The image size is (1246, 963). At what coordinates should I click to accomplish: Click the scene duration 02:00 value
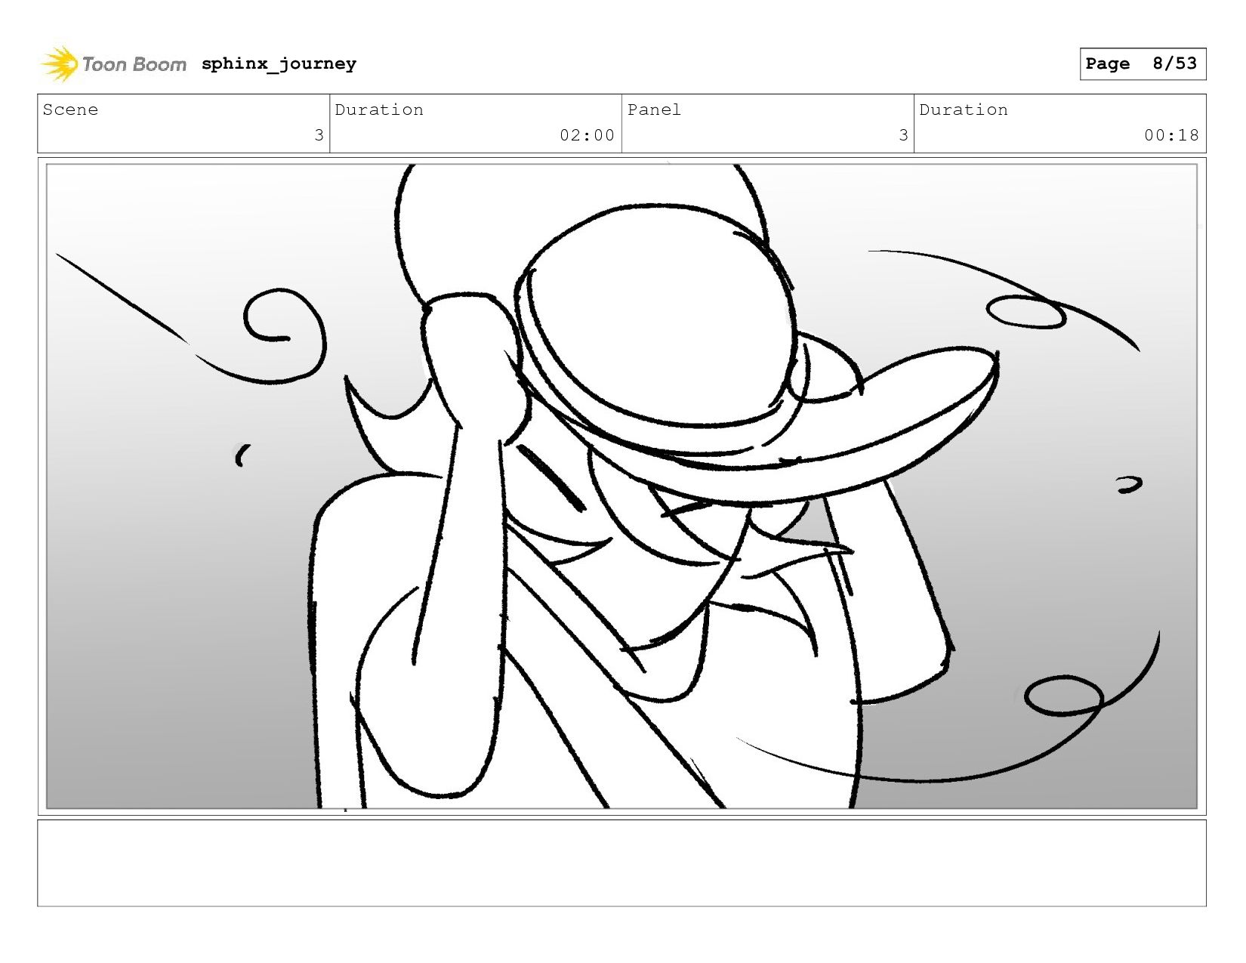tap(587, 135)
